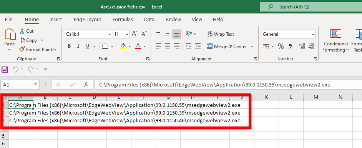Apply comma style
Image resolution: width=362 pixels, height=148 pixels.
290,46
